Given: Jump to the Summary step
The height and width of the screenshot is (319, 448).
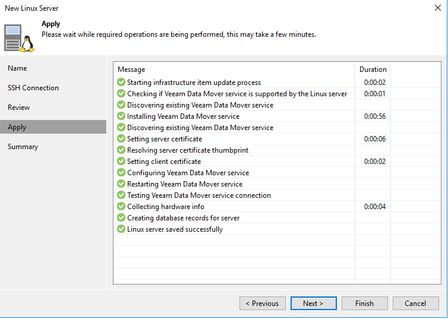Looking at the screenshot, I should pos(53,147).
